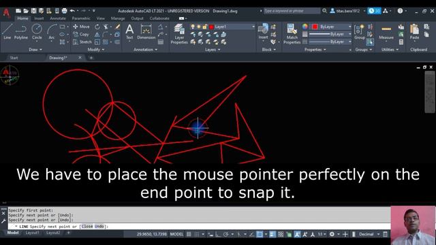Switch to the Annotate ribbon tab

click(58, 18)
